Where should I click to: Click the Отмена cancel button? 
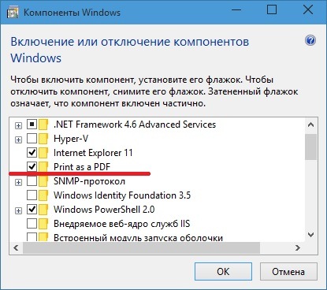288,272
